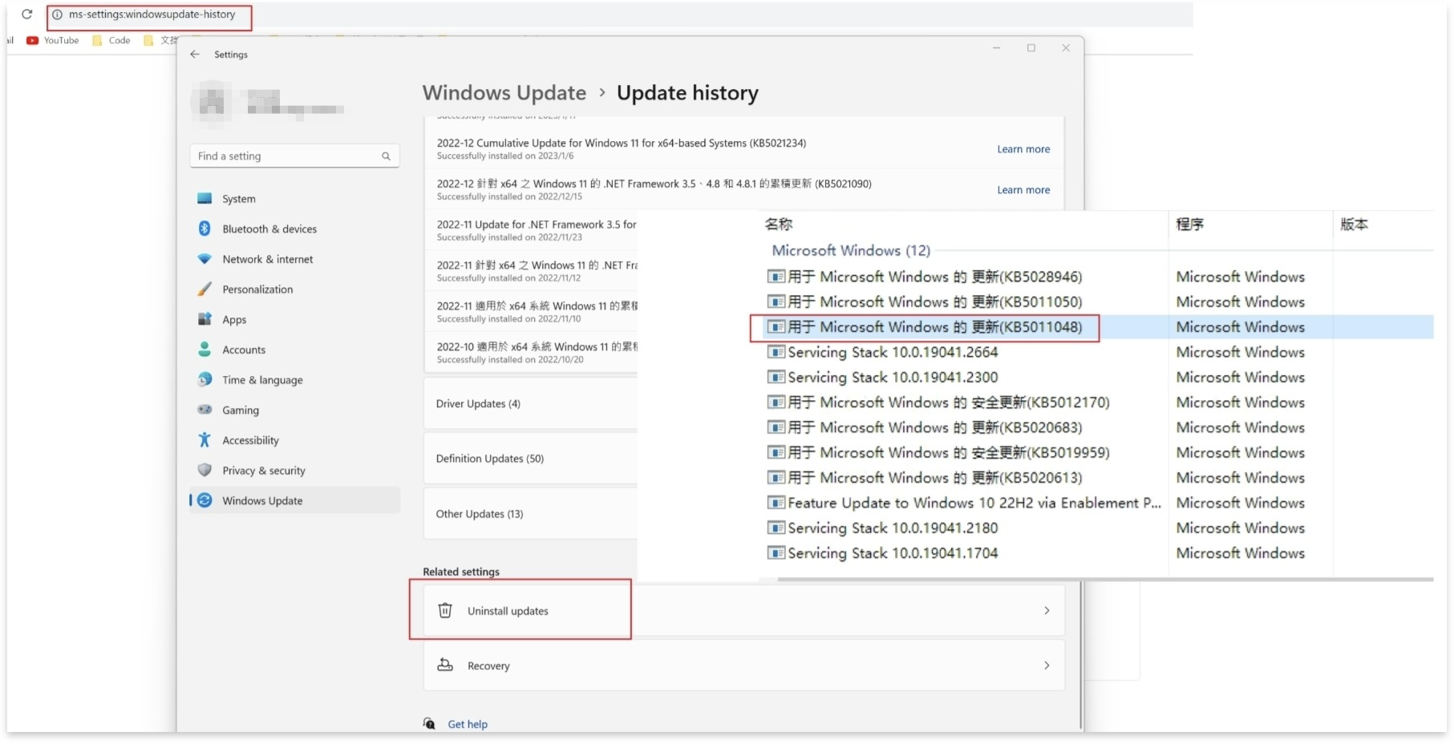Click the Time & language icon
This screenshot has width=1454, height=744.
coord(205,379)
